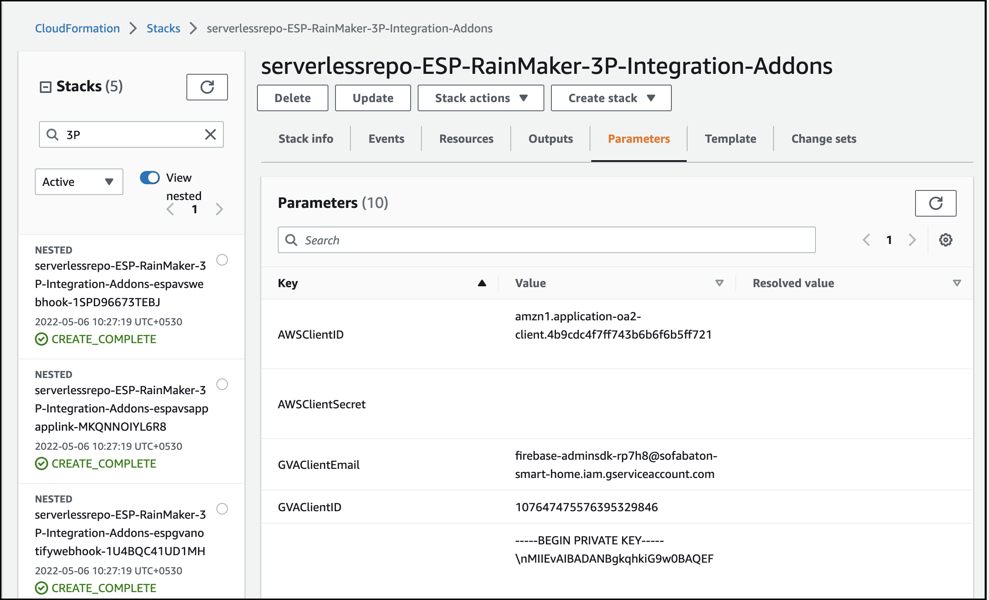Go to previous page of parameters
Image resolution: width=989 pixels, height=600 pixels.
(867, 240)
